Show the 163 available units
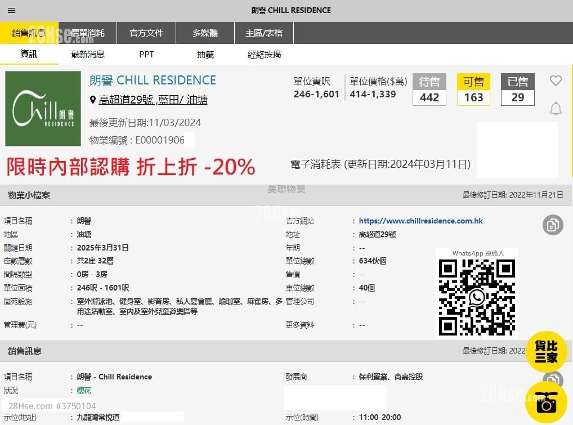 [473, 97]
